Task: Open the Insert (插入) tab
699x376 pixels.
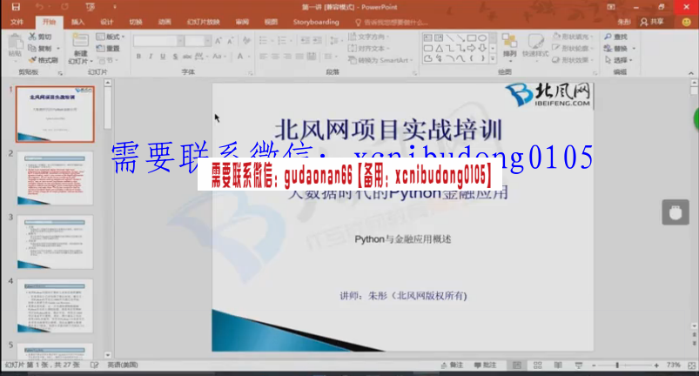Action: [77, 22]
